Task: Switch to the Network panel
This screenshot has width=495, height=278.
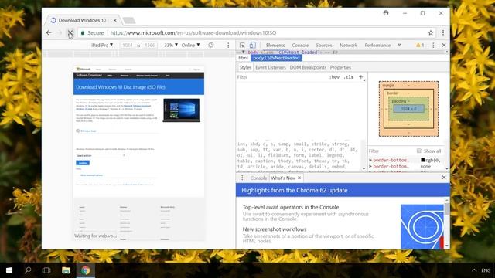Action: [348, 45]
